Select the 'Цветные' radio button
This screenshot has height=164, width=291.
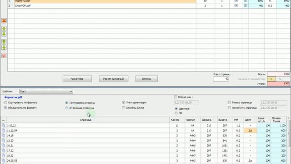pyautogui.click(x=176, y=108)
